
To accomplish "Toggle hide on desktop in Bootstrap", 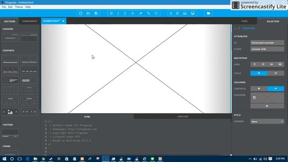I will [280, 64].
